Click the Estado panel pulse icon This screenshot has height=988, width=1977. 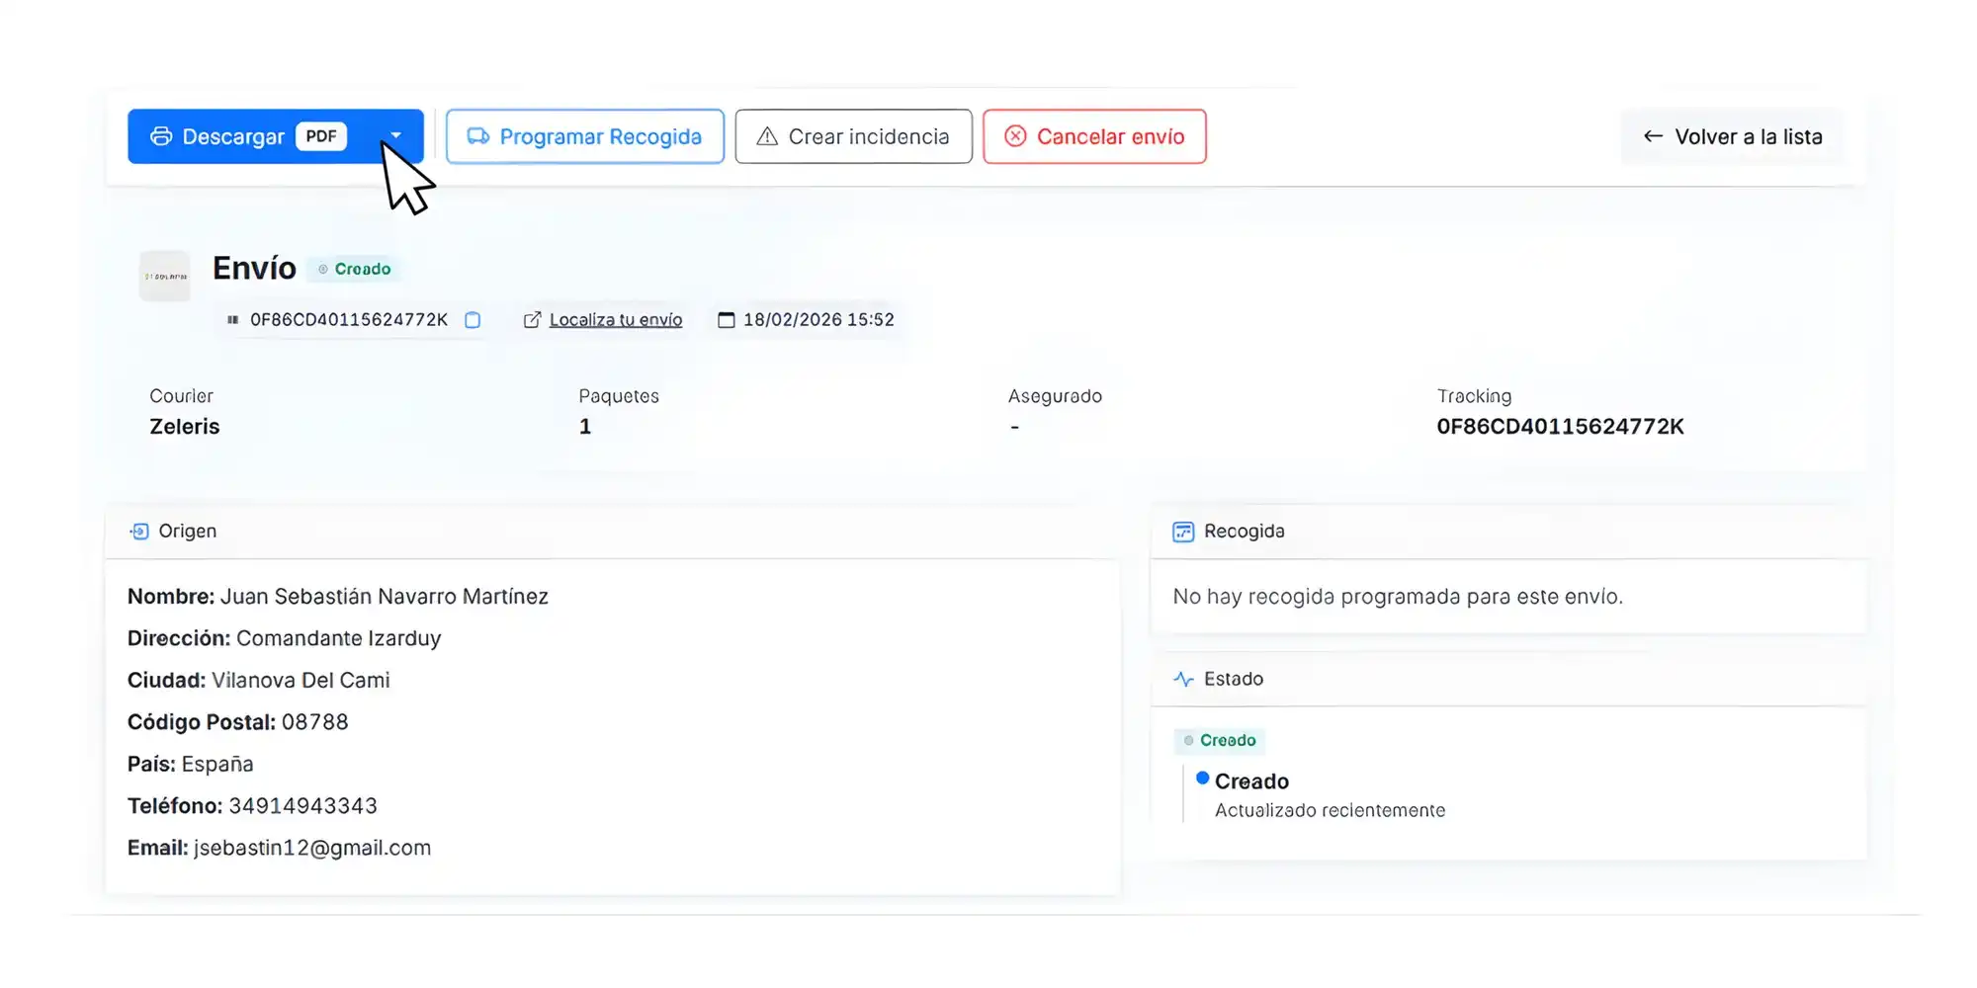(x=1183, y=680)
